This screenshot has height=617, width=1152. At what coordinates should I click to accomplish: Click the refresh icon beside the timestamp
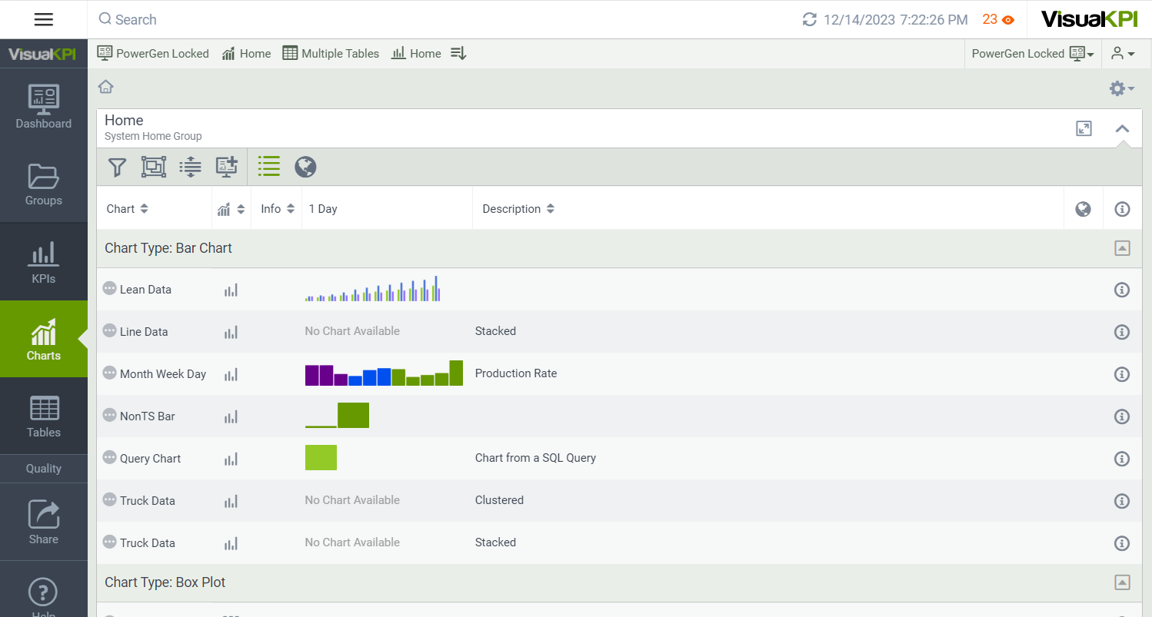(x=809, y=20)
